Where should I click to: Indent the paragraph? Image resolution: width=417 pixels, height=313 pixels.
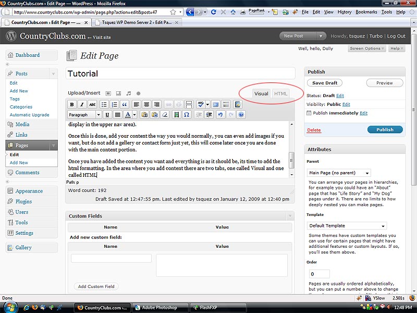click(x=209, y=115)
